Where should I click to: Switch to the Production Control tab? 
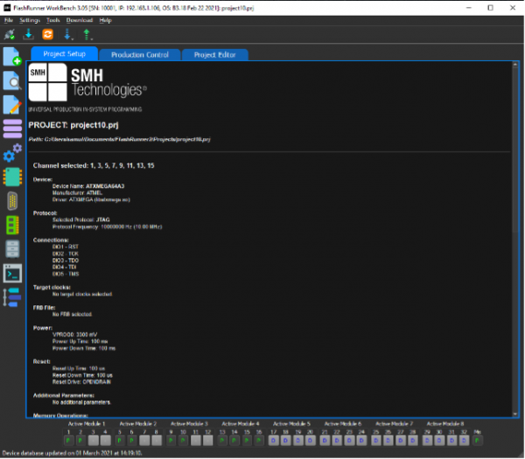click(140, 54)
